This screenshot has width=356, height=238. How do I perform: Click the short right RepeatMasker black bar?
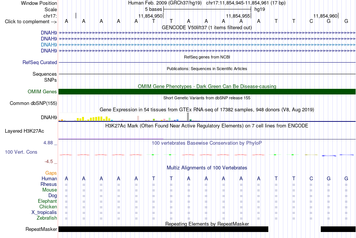[338, 229]
